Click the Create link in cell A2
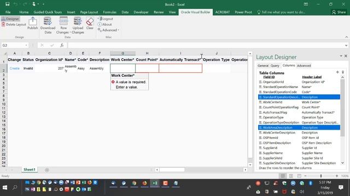 pyautogui.click(x=15, y=69)
